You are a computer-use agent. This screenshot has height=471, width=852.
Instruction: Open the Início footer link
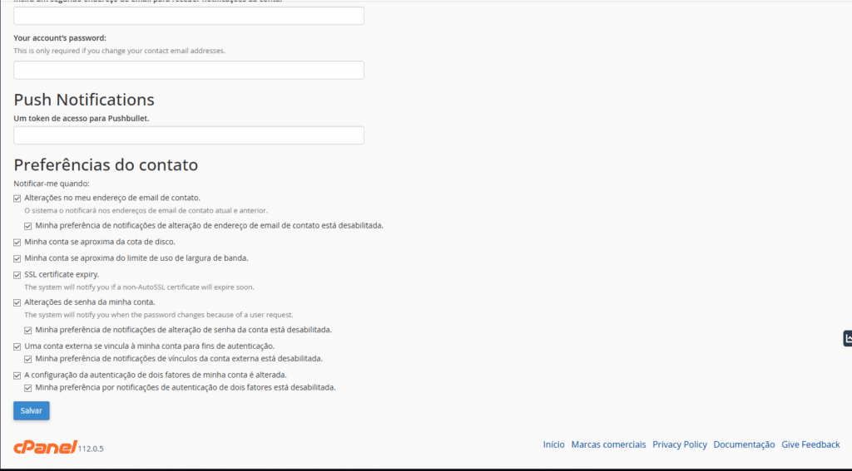(x=553, y=444)
